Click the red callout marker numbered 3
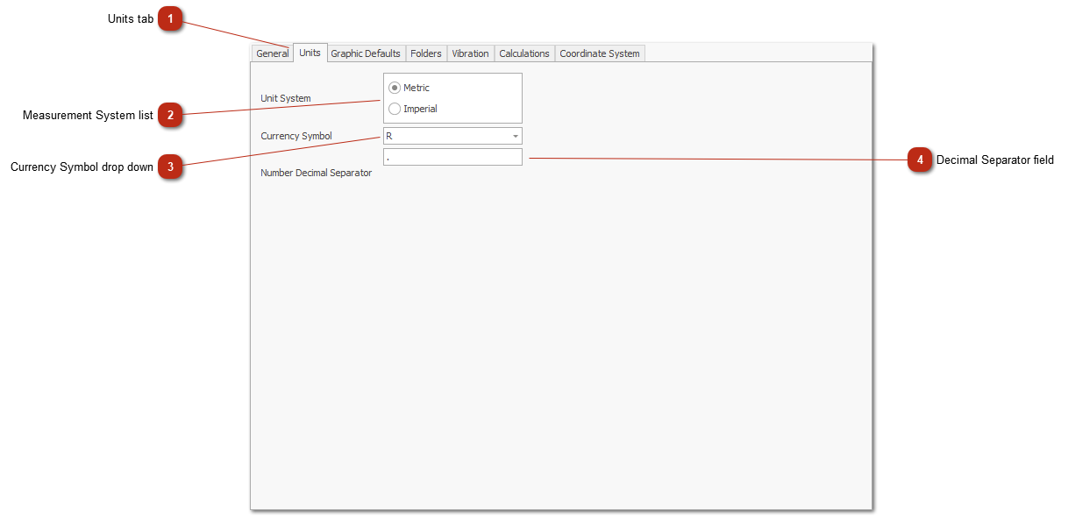This screenshot has height=518, width=1068. coord(170,167)
